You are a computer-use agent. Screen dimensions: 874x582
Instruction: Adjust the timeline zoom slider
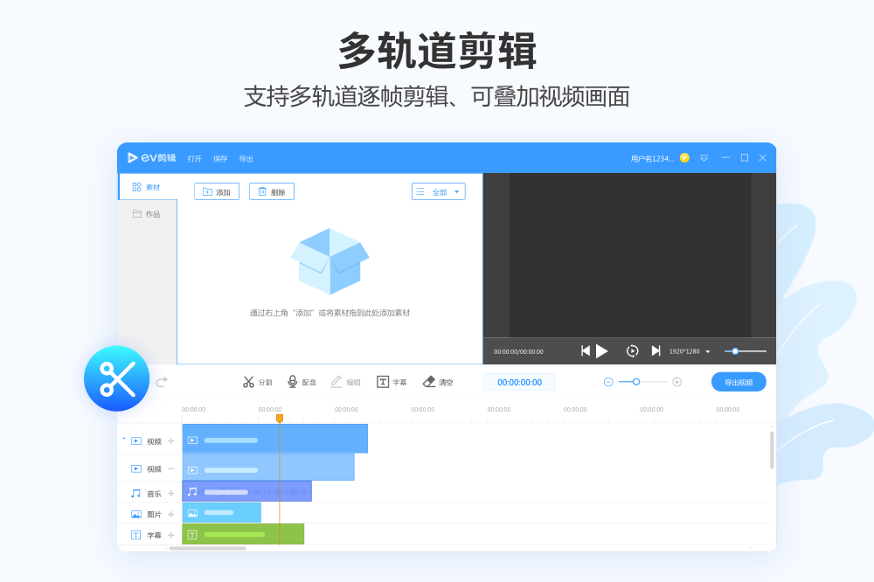pos(642,382)
